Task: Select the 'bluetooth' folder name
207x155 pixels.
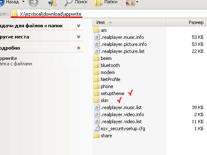Action: click(x=110, y=65)
